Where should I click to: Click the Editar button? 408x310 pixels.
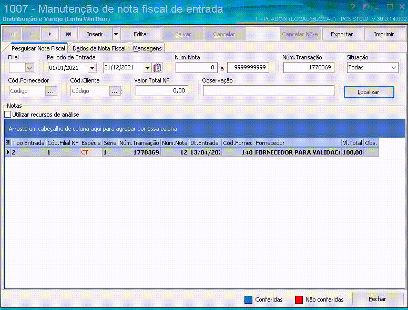(141, 34)
